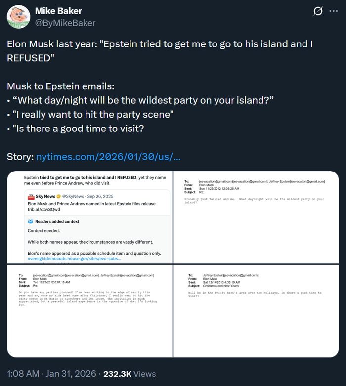This screenshot has width=346, height=386.
Task: Open the three-dot more options menu
Action: coord(335,11)
